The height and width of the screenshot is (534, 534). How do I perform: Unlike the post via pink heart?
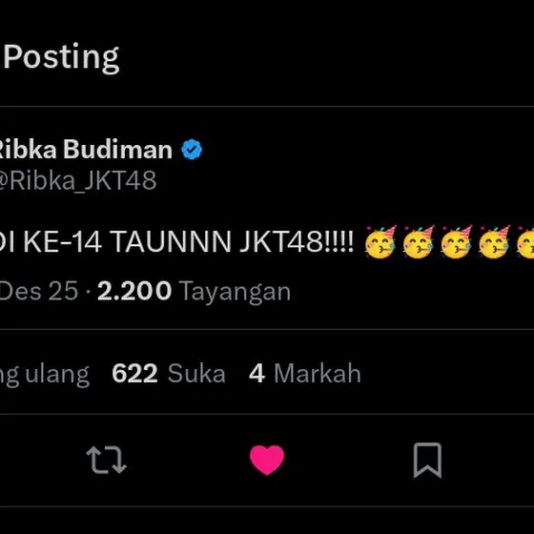point(267,460)
